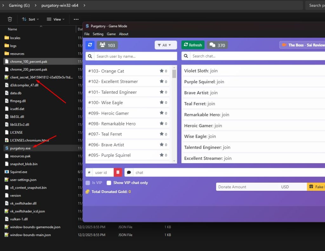The image size is (325, 251).
Task: Select purgatory.exe in the file list
Action: pos(20,148)
